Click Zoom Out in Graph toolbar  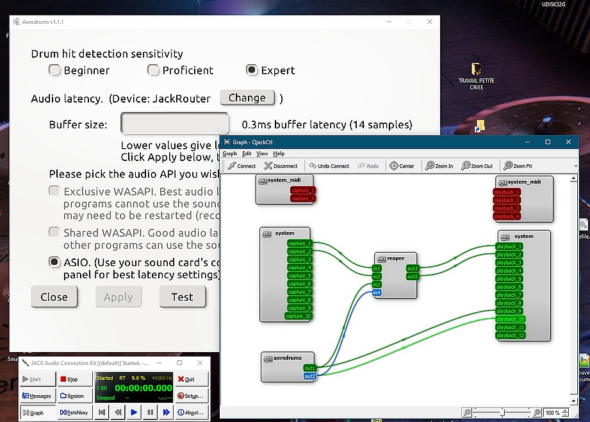coord(477,165)
